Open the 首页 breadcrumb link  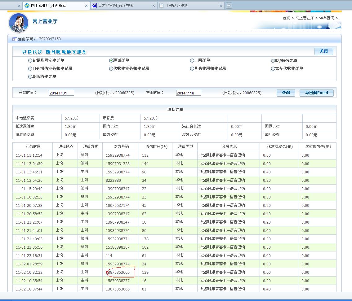tap(286, 18)
